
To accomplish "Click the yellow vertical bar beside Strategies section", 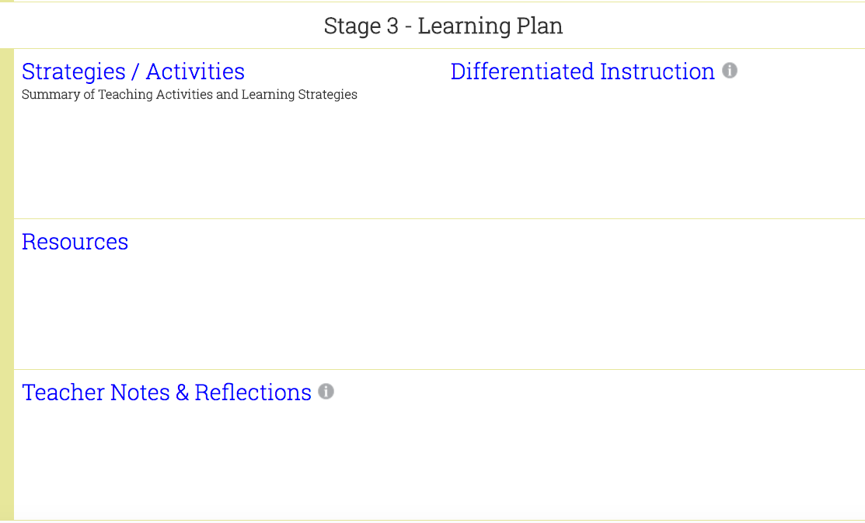I will point(7,134).
